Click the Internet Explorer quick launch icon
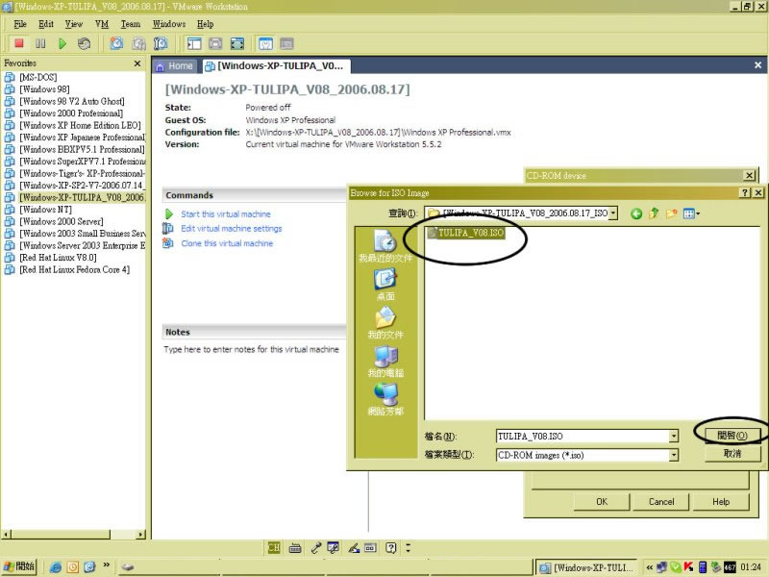The width and height of the screenshot is (769, 577). point(56,567)
